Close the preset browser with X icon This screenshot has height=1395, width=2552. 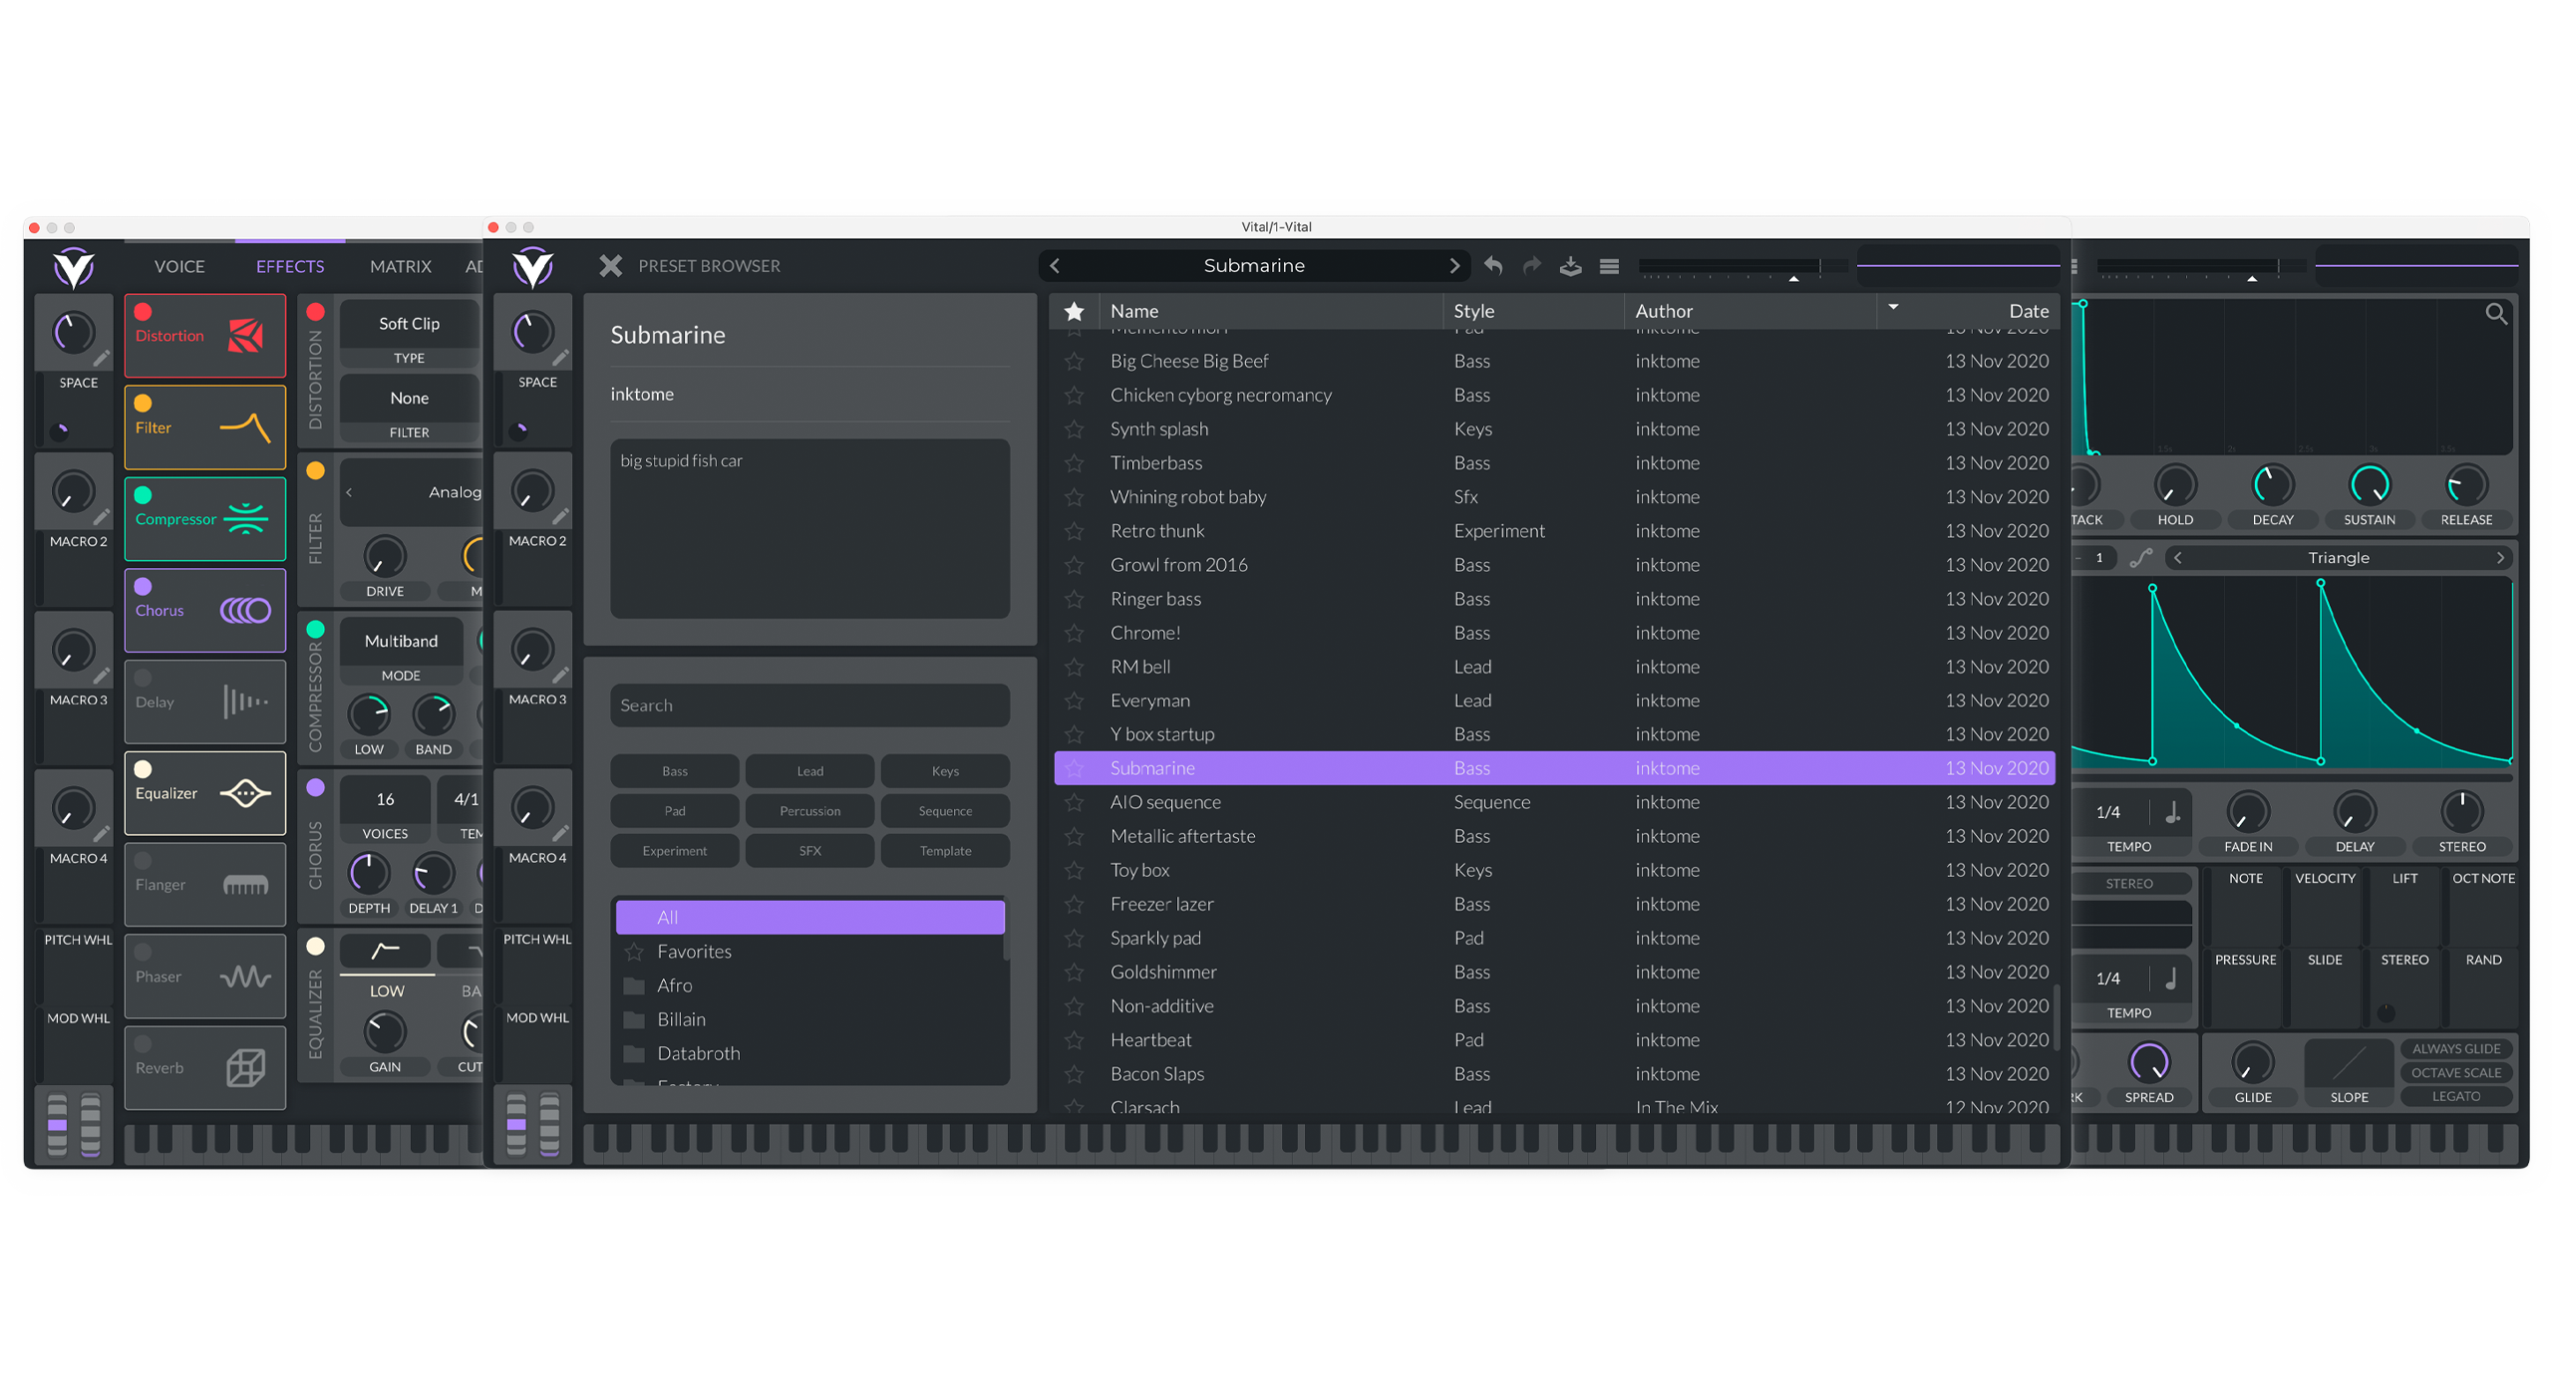[x=610, y=266]
